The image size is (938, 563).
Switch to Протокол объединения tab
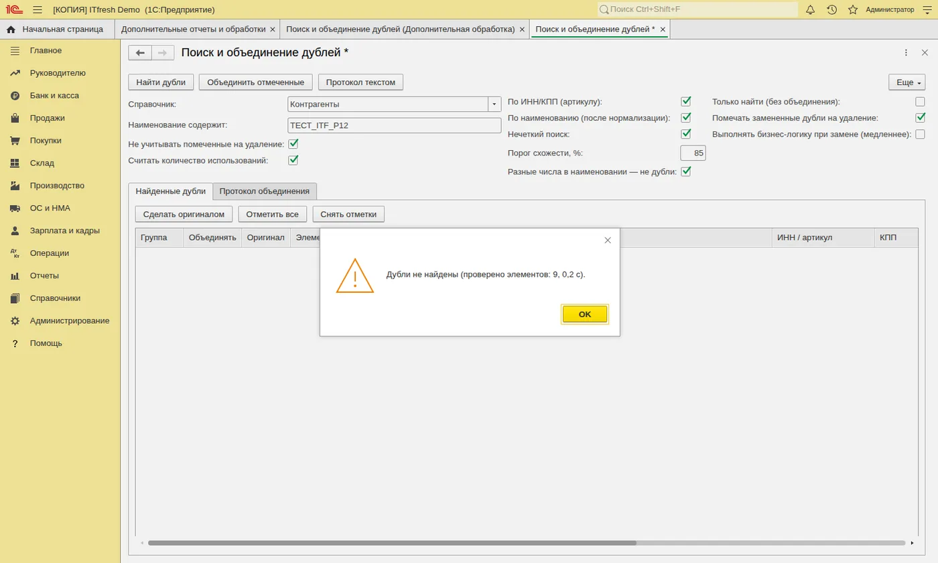point(264,191)
